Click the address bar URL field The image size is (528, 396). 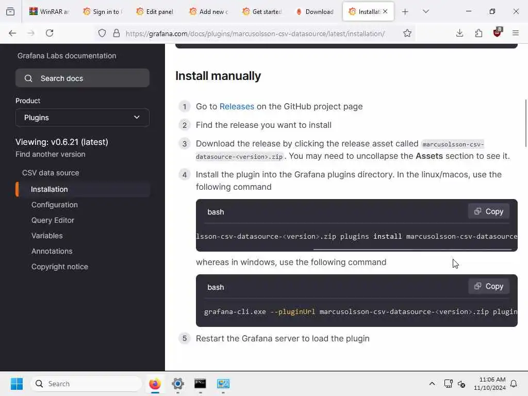pyautogui.click(x=255, y=34)
